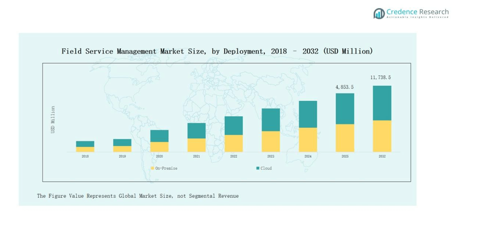The width and height of the screenshot is (480, 230).
Task: Select the 2018 x-axis label
Action: pos(85,157)
